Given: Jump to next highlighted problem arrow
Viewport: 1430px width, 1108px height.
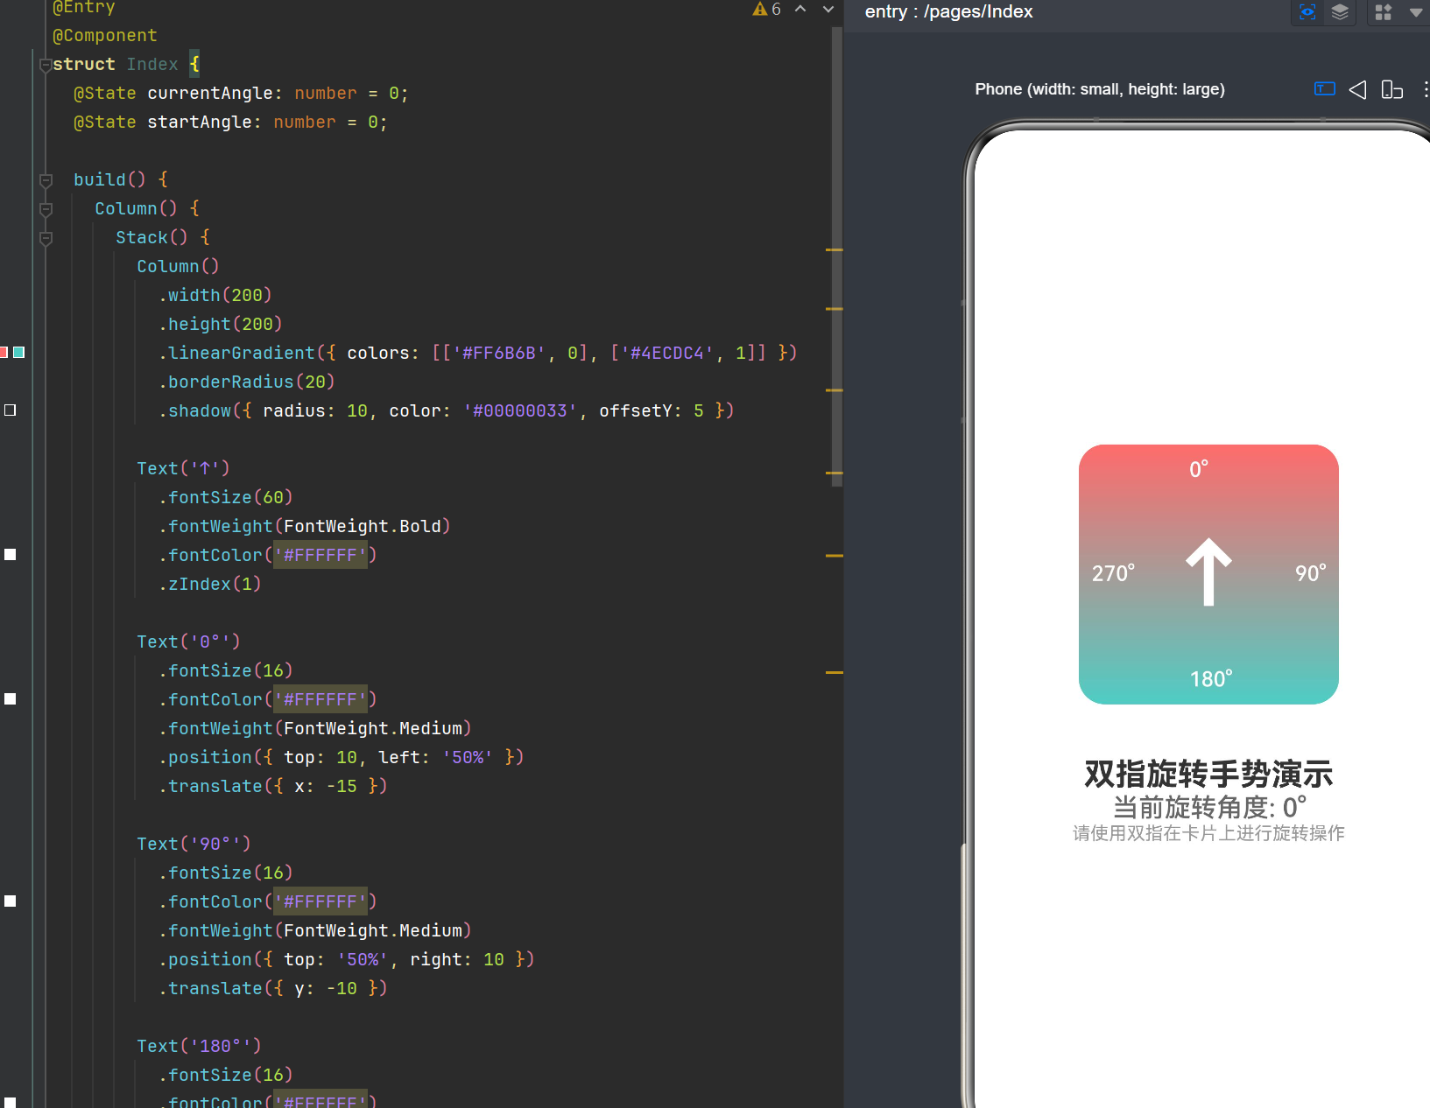Looking at the screenshot, I should [x=828, y=9].
